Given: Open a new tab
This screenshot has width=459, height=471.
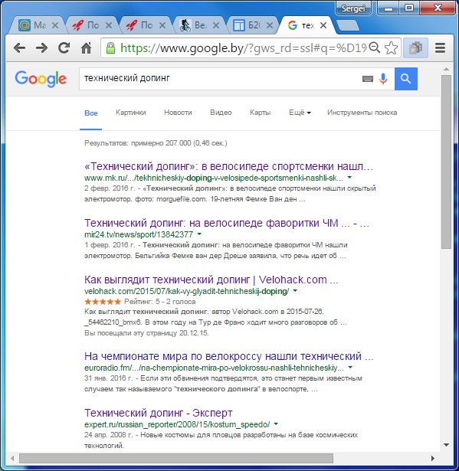Looking at the screenshot, I should pyautogui.click(x=348, y=25).
